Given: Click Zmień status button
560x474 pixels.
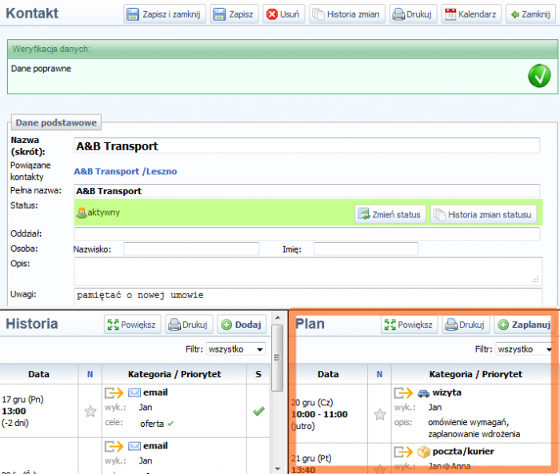Looking at the screenshot, I should coord(390,214).
